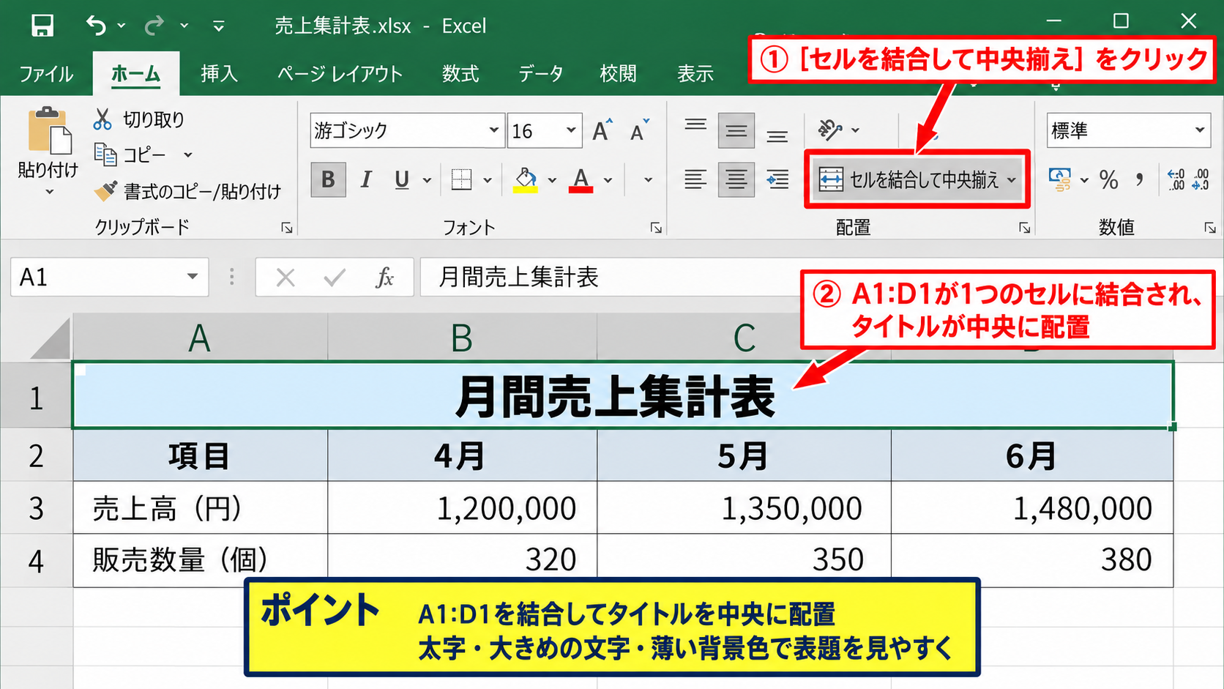Click the decrease font size icon
1224x689 pixels.
click(x=639, y=130)
